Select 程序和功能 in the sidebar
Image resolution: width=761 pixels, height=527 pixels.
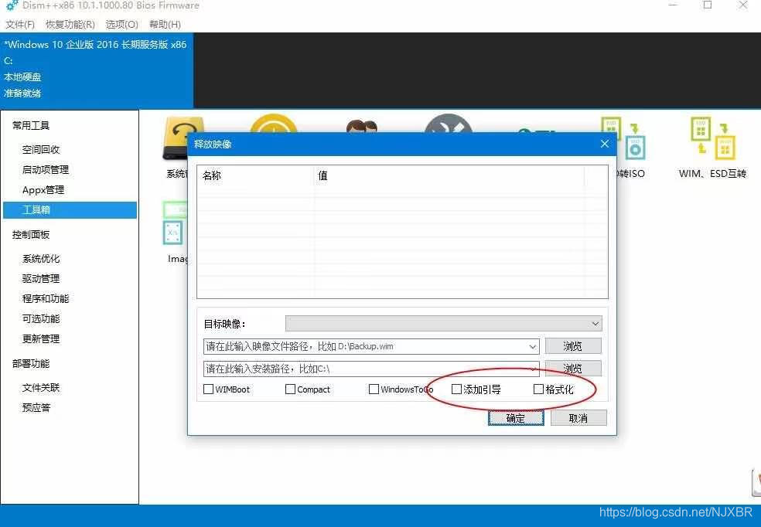point(46,298)
